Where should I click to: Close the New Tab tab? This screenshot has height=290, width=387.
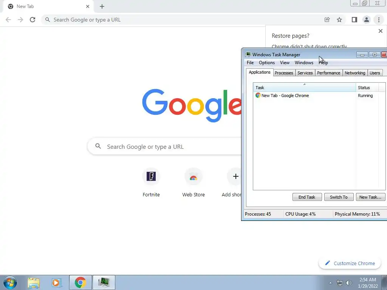click(88, 6)
